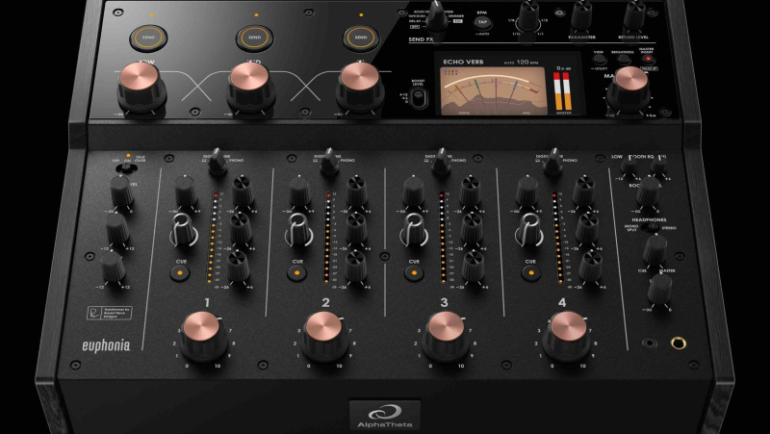Flip the BOOST LEVEL switch
Screen dimensions: 770x434
point(418,98)
